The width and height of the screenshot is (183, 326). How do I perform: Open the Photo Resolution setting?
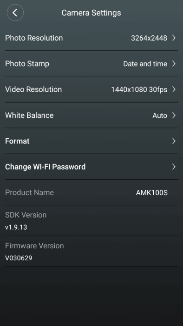[91, 38]
